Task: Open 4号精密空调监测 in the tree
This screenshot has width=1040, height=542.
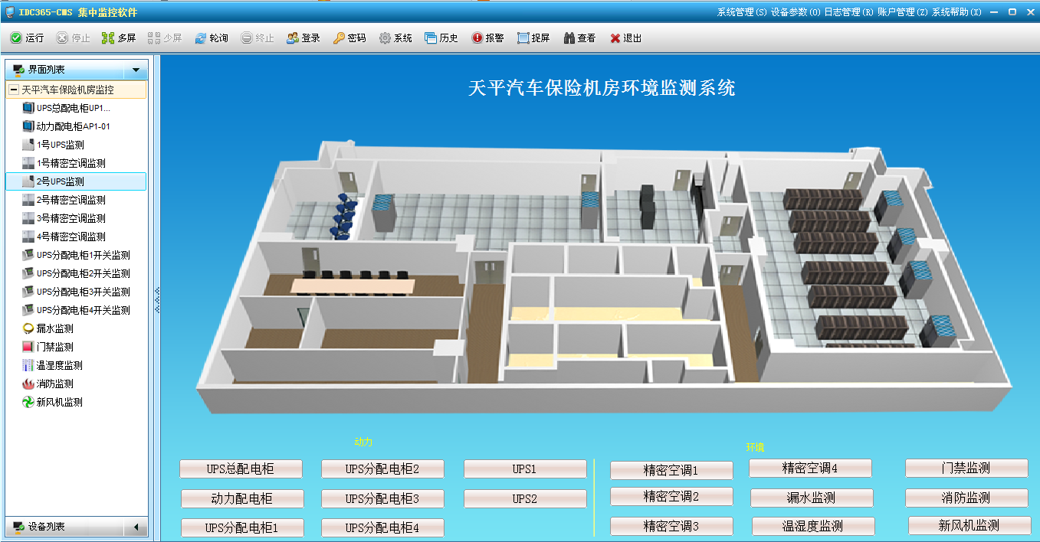Action: 71,237
